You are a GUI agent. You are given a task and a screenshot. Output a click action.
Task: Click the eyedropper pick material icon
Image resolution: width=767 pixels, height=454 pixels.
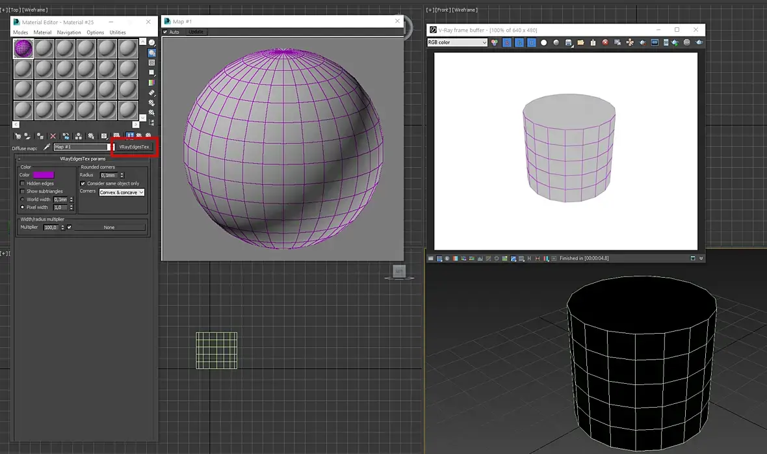click(x=47, y=147)
